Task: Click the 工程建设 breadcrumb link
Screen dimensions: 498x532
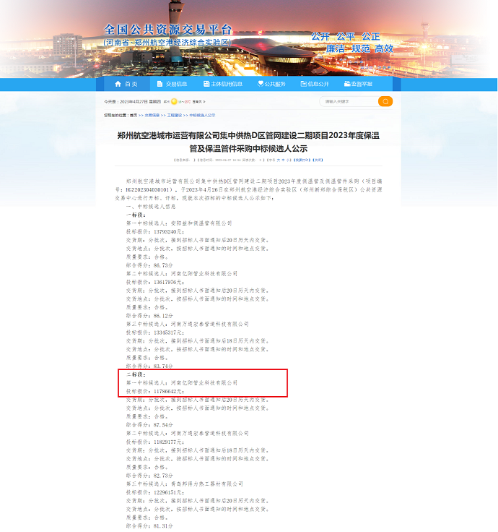Action: coord(173,115)
